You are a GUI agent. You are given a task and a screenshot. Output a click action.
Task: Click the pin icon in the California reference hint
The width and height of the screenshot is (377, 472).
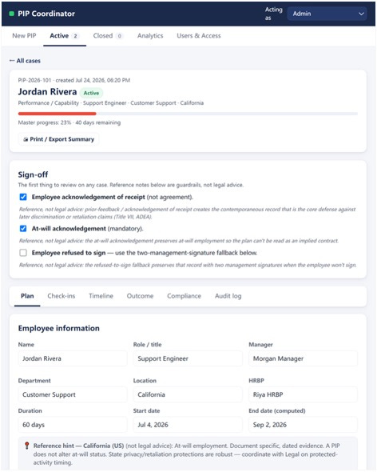click(x=26, y=446)
